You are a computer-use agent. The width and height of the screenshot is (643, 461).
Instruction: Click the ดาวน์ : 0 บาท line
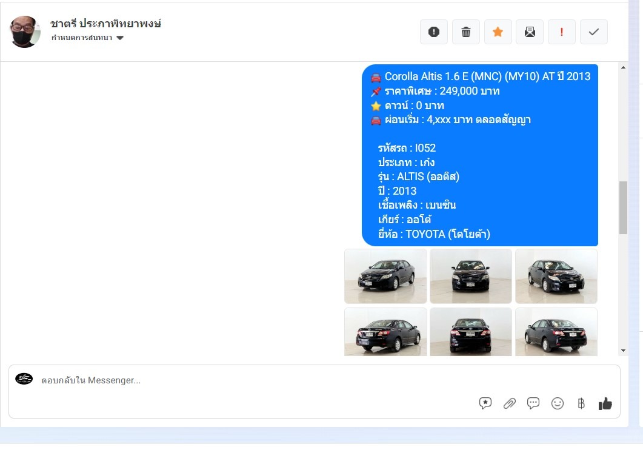coord(407,106)
